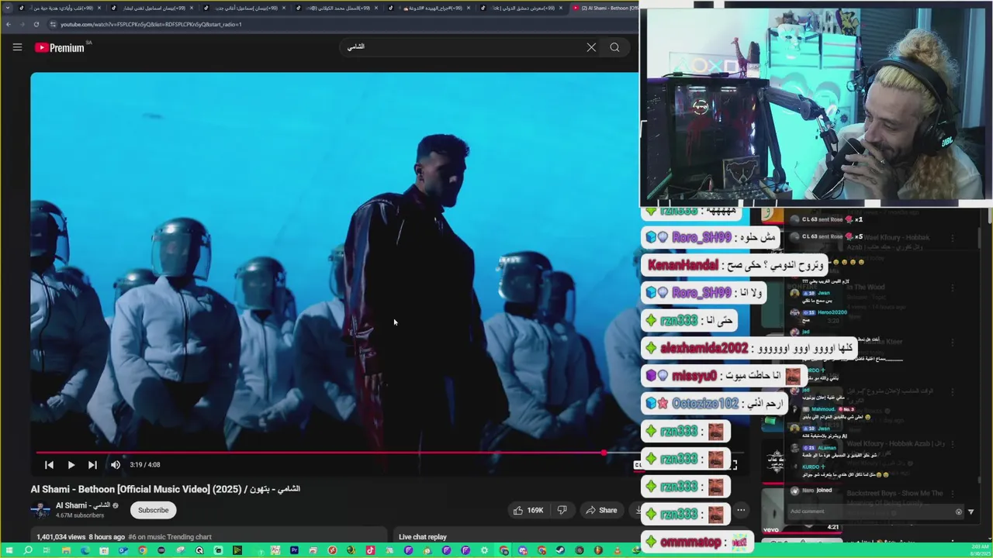
Task: Open Al Shami channel avatar
Action: 40,510
